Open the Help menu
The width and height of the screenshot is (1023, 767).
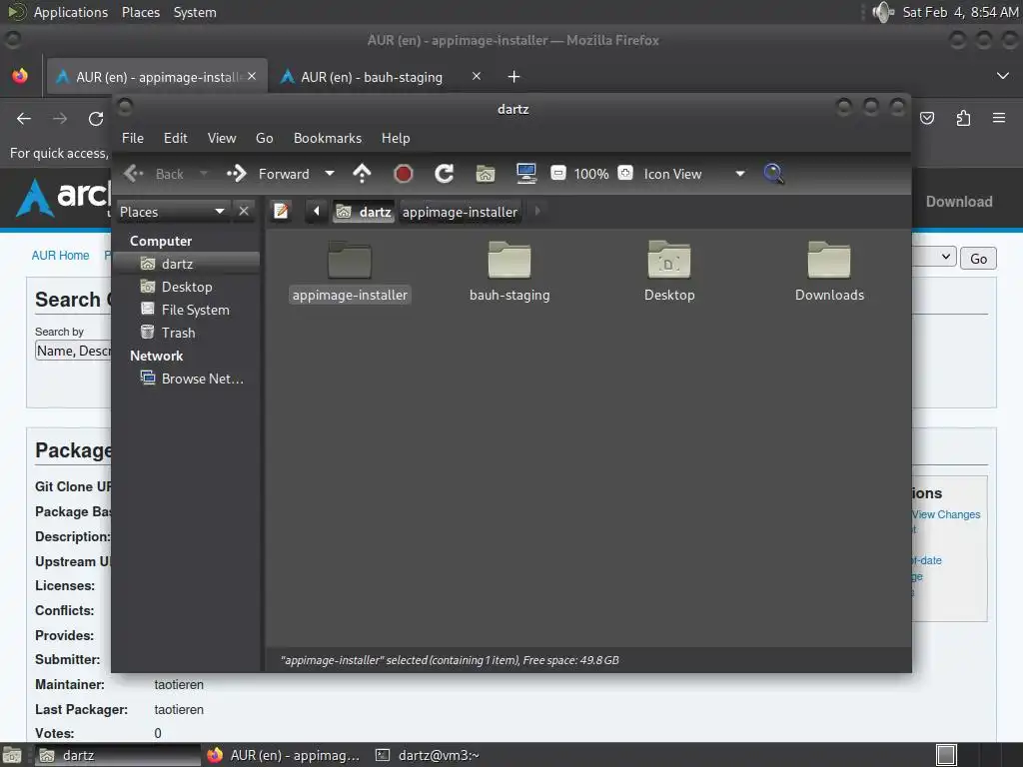[x=396, y=138]
